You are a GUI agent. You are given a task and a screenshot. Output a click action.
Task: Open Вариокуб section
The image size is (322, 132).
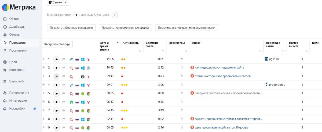click(x=17, y=81)
